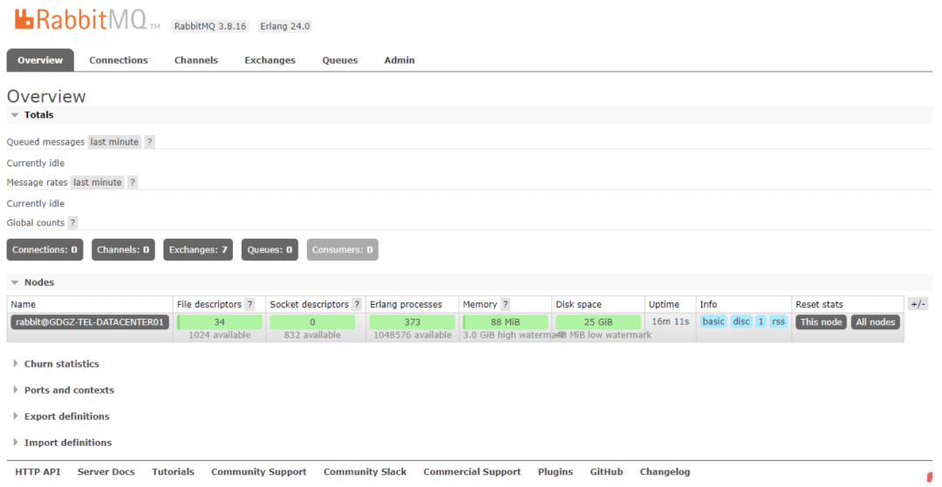Collapse the Nodes section

[32, 282]
